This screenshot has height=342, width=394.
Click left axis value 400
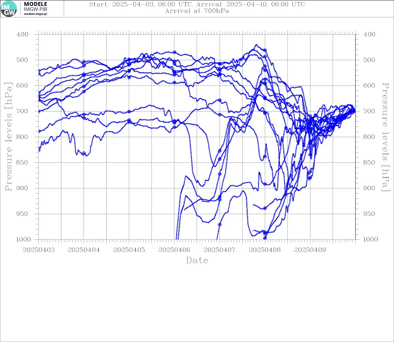22,35
